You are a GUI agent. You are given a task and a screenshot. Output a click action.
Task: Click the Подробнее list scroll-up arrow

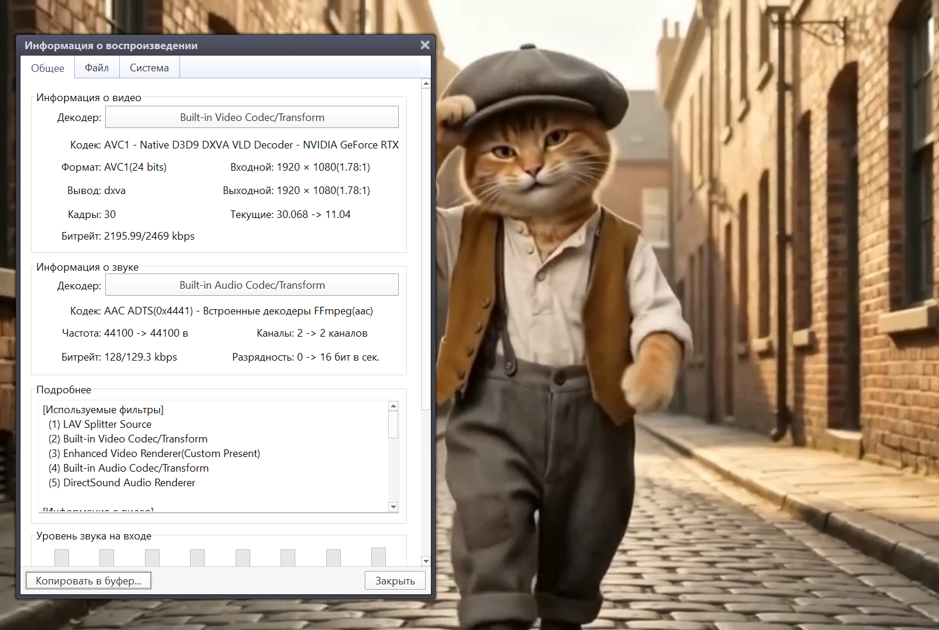click(x=393, y=406)
